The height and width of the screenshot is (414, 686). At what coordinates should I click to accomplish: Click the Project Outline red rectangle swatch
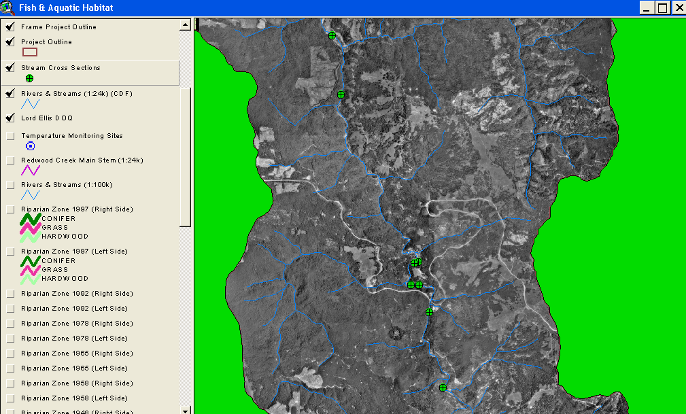[30, 52]
